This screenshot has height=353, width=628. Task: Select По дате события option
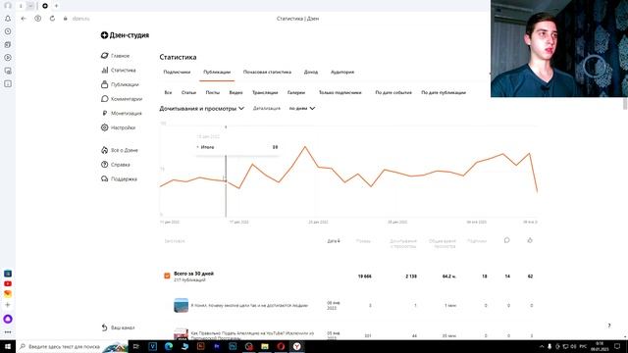click(393, 92)
